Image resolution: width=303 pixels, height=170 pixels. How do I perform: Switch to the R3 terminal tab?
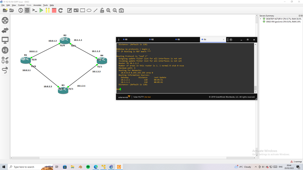pos(187,40)
